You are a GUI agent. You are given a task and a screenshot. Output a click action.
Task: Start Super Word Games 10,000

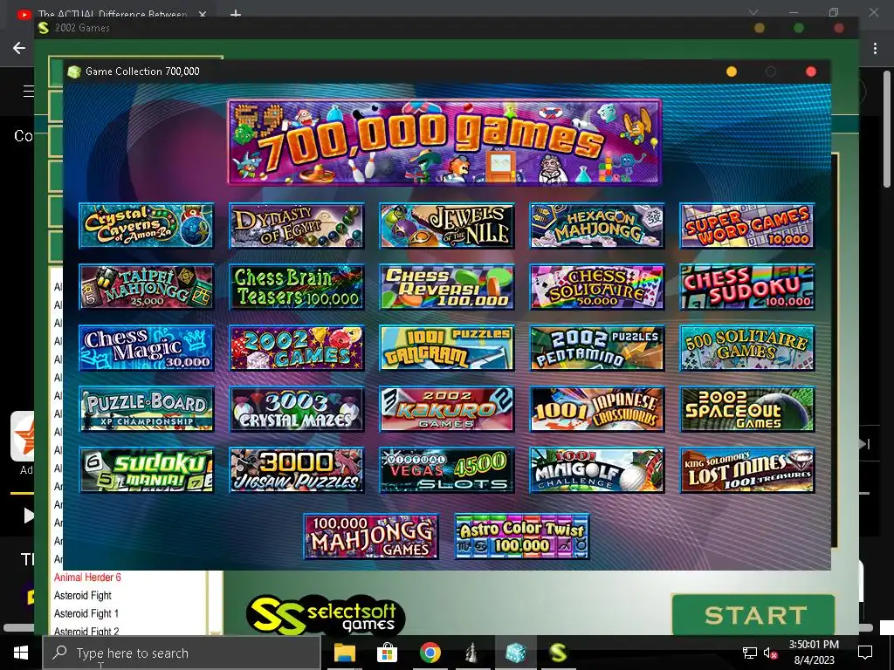point(747,226)
